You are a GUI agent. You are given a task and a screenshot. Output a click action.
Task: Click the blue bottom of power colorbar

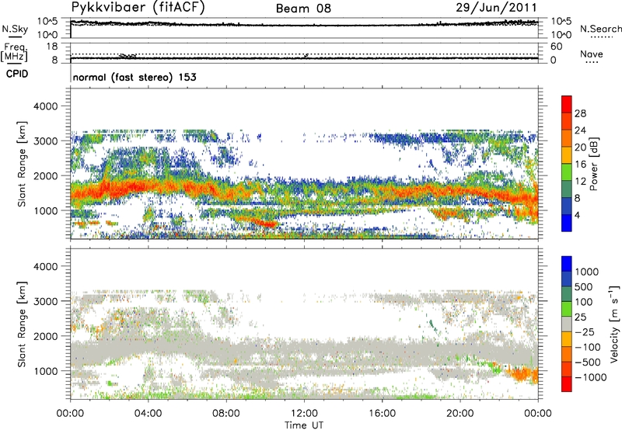[x=567, y=223]
